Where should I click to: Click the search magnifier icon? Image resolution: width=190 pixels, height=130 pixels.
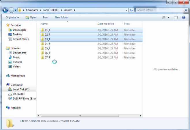(185, 10)
